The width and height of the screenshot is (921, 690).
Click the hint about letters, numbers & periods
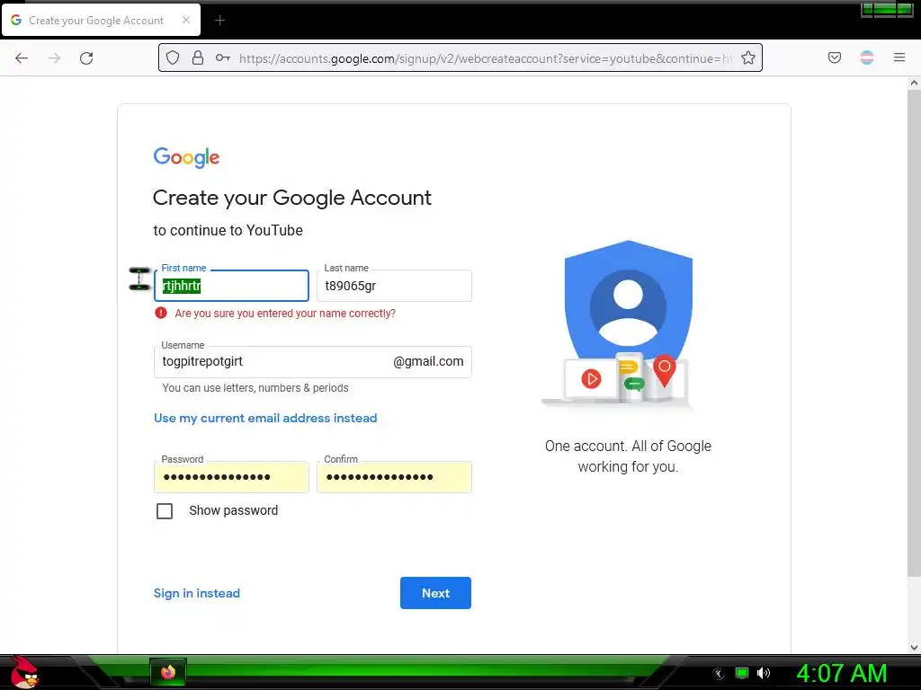[x=255, y=388]
